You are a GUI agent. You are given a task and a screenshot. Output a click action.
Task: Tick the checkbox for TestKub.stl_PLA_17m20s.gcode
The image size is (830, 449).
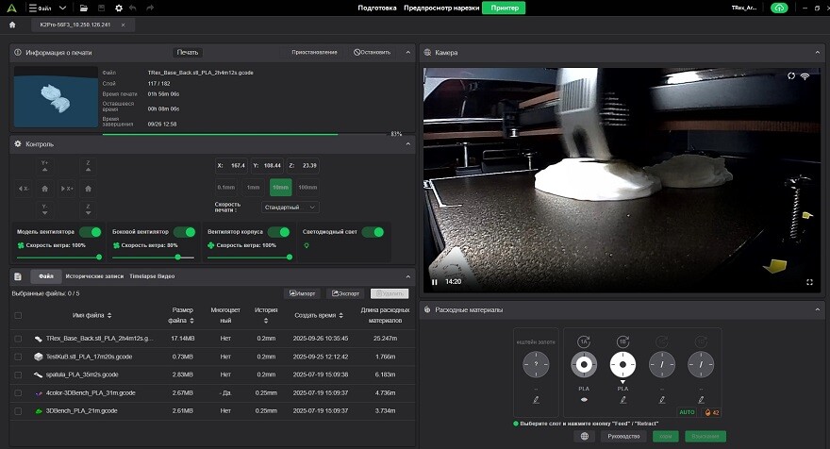point(18,357)
